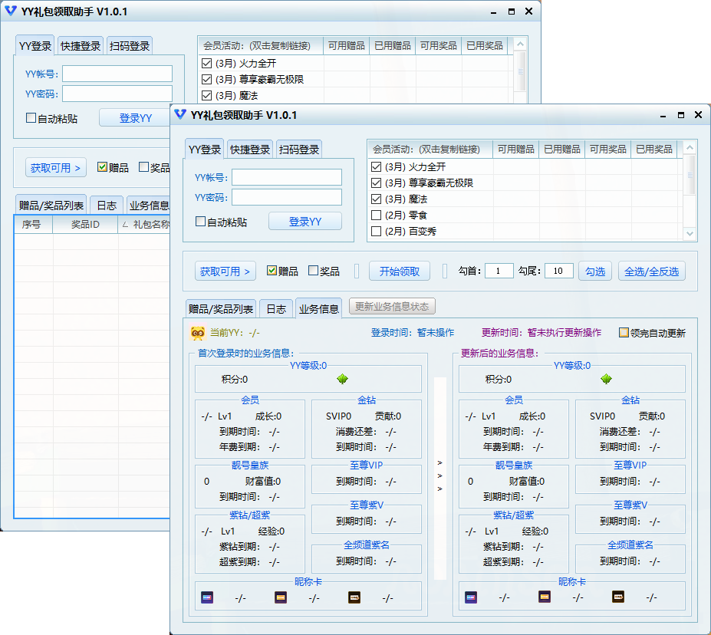Toggle 赠品 checkbox in front window
This screenshot has height=635, width=711.
coord(272,271)
